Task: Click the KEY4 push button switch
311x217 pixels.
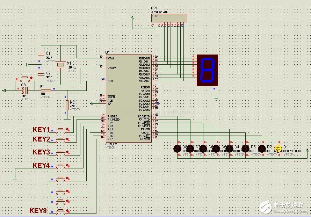Action: (x=63, y=166)
